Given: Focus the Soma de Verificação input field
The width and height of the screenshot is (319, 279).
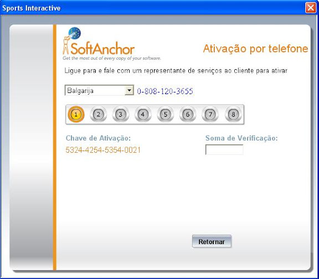Looking at the screenshot, I should (x=224, y=149).
